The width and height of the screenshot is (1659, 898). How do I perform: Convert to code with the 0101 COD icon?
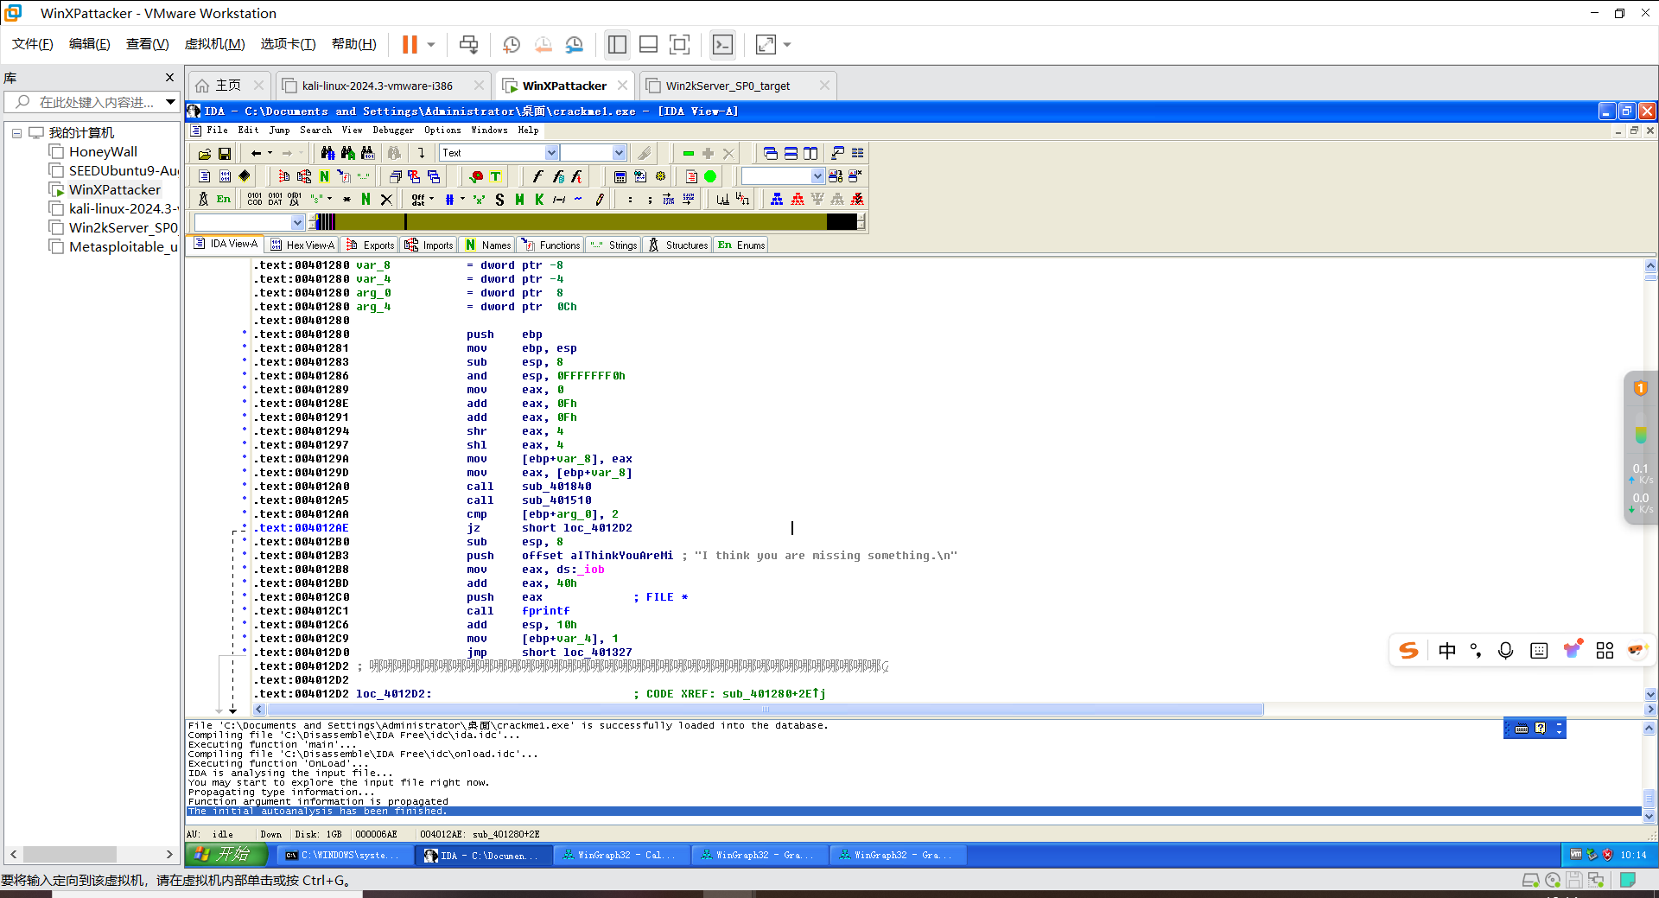tap(254, 200)
